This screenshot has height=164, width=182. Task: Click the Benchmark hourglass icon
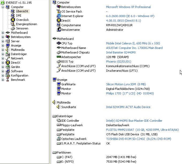tap(8, 80)
